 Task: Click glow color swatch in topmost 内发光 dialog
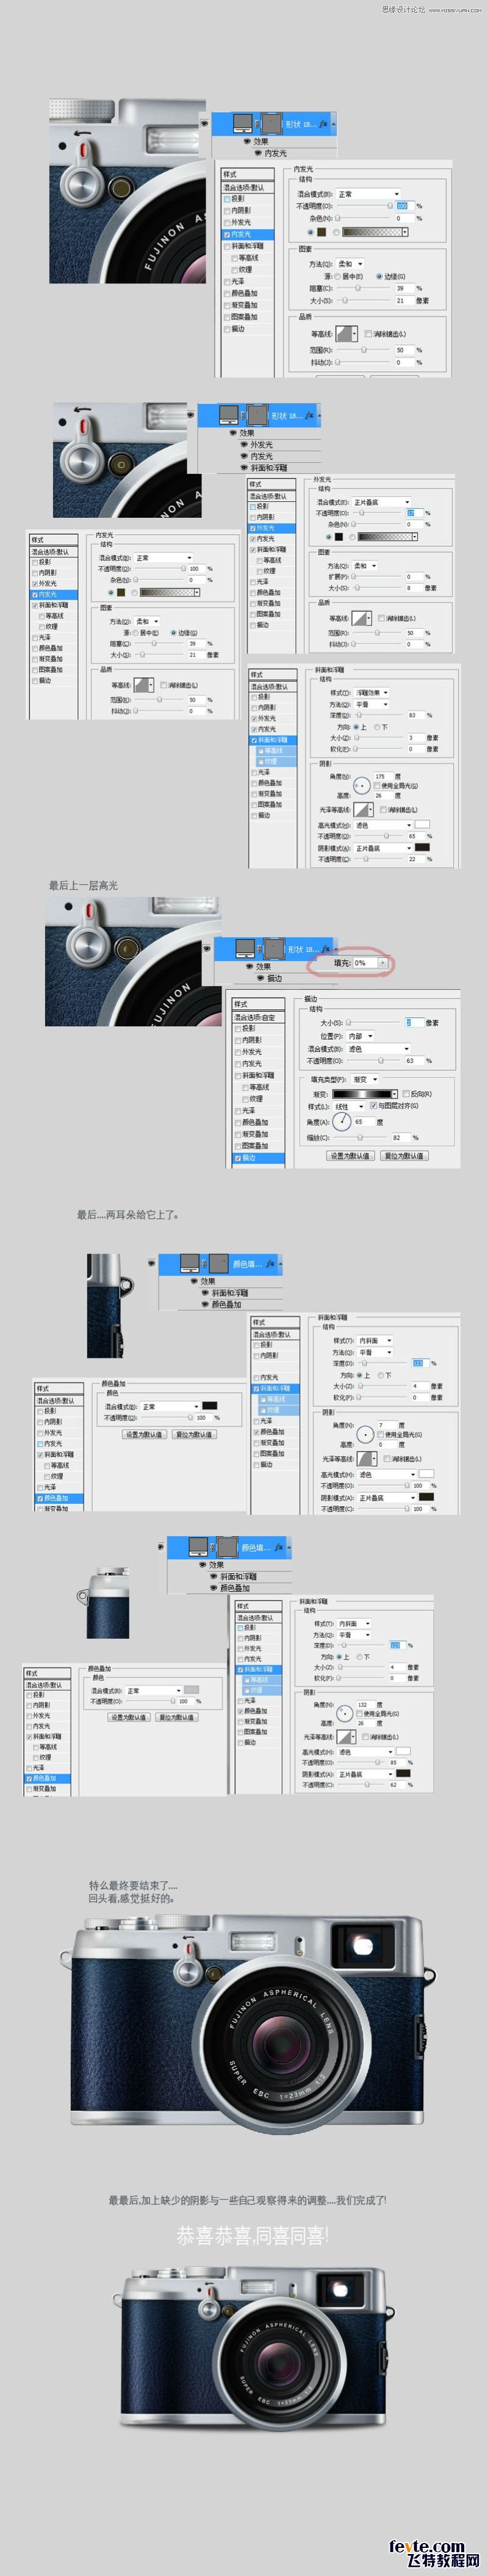321,232
